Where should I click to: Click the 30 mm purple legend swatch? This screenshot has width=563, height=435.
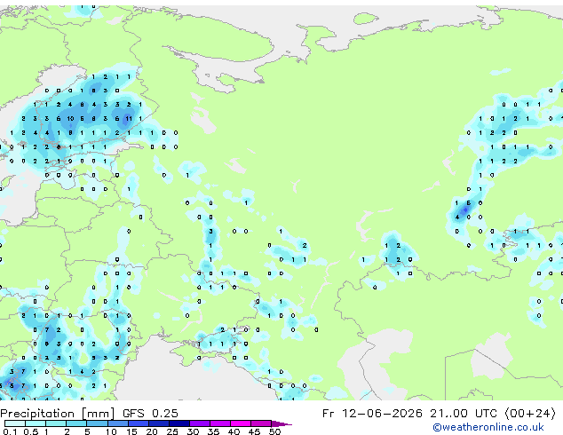pos(200,423)
